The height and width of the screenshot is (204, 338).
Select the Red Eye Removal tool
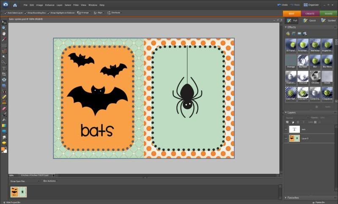point(4,91)
